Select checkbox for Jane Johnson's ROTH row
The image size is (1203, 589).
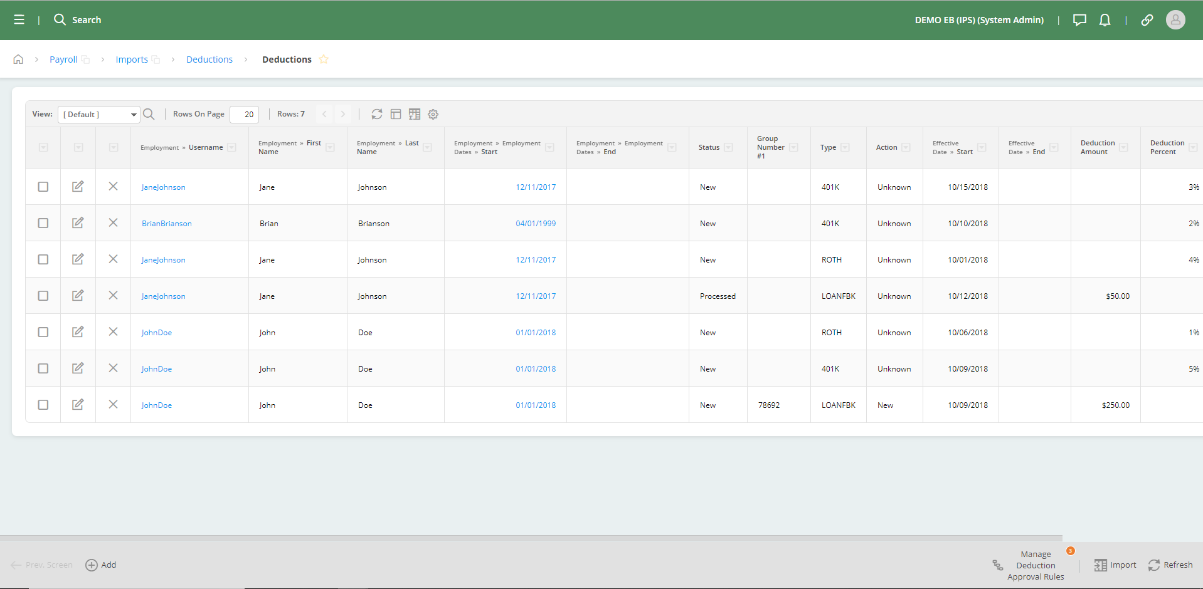[x=43, y=259]
